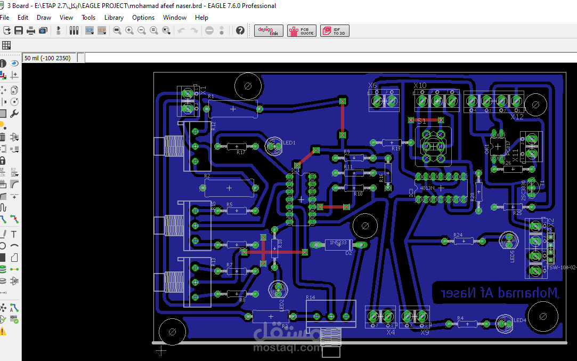
Task: Open the Grid settings dropdown icon
Action: [x=6, y=45]
